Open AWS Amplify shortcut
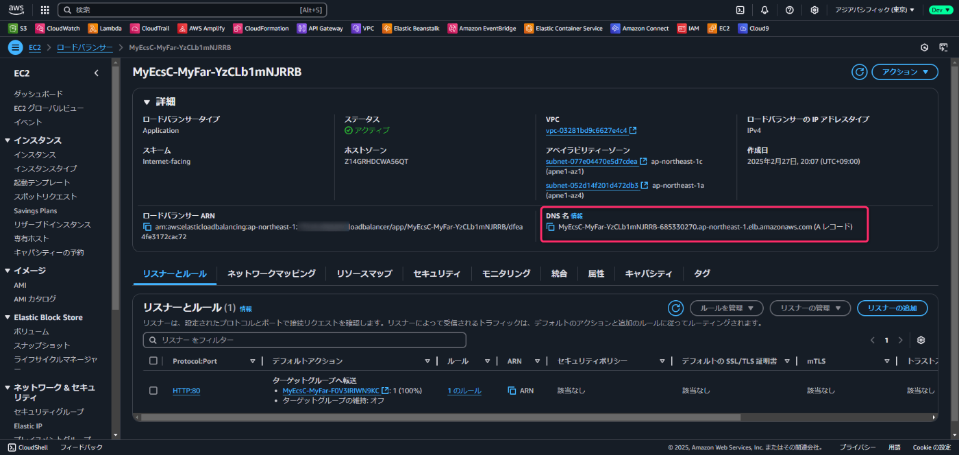 coord(202,29)
